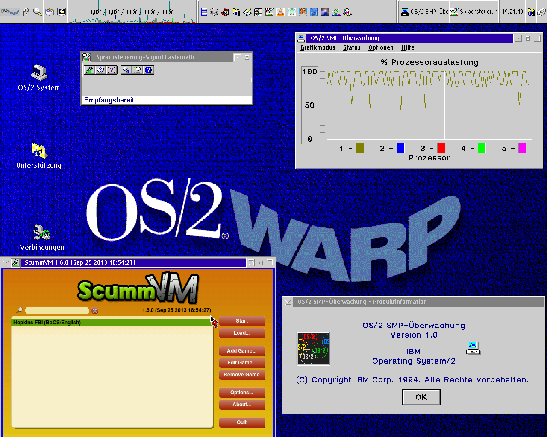
Task: Click Edit Game... in ScummVM
Action: [242, 363]
